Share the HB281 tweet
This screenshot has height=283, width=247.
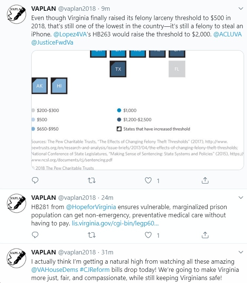point(205,235)
